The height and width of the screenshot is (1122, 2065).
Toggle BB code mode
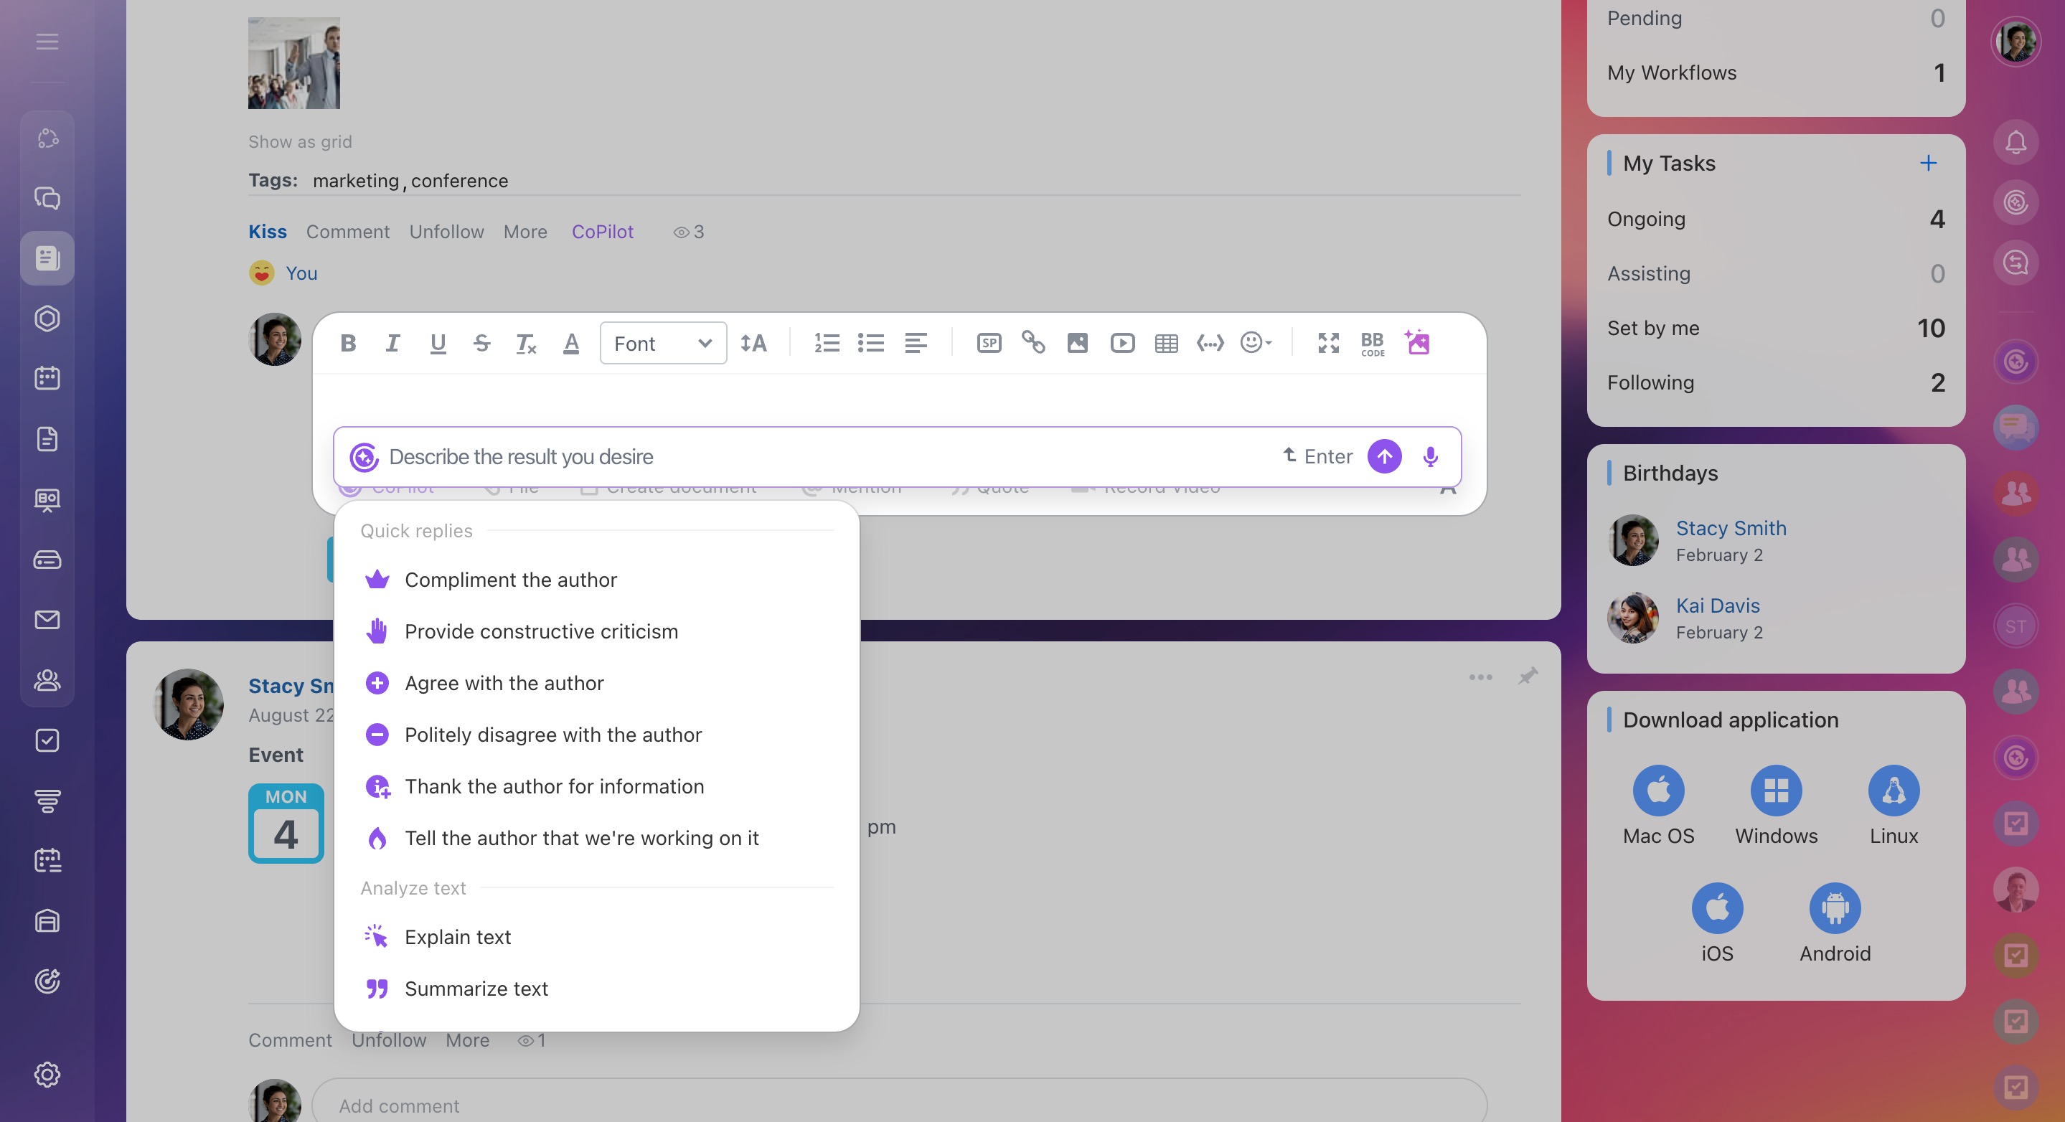(1373, 343)
